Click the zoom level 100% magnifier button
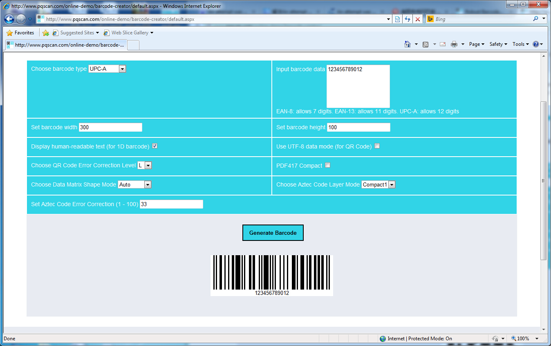 click(520, 339)
